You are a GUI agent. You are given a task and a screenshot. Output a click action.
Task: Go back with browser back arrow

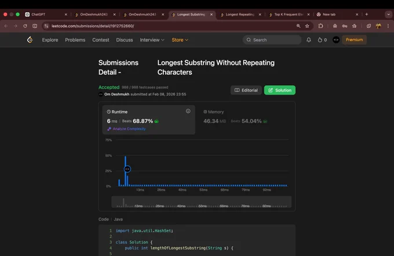point(6,26)
